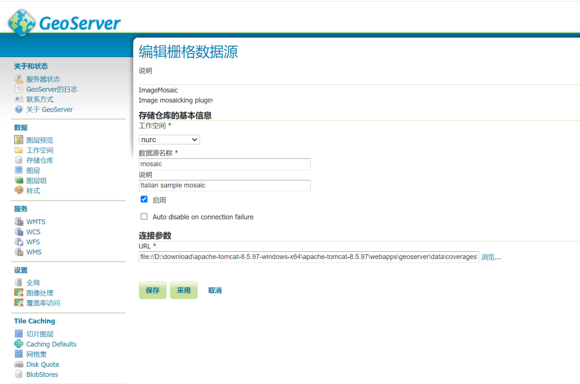Open 服务器状态 page link

pos(44,79)
